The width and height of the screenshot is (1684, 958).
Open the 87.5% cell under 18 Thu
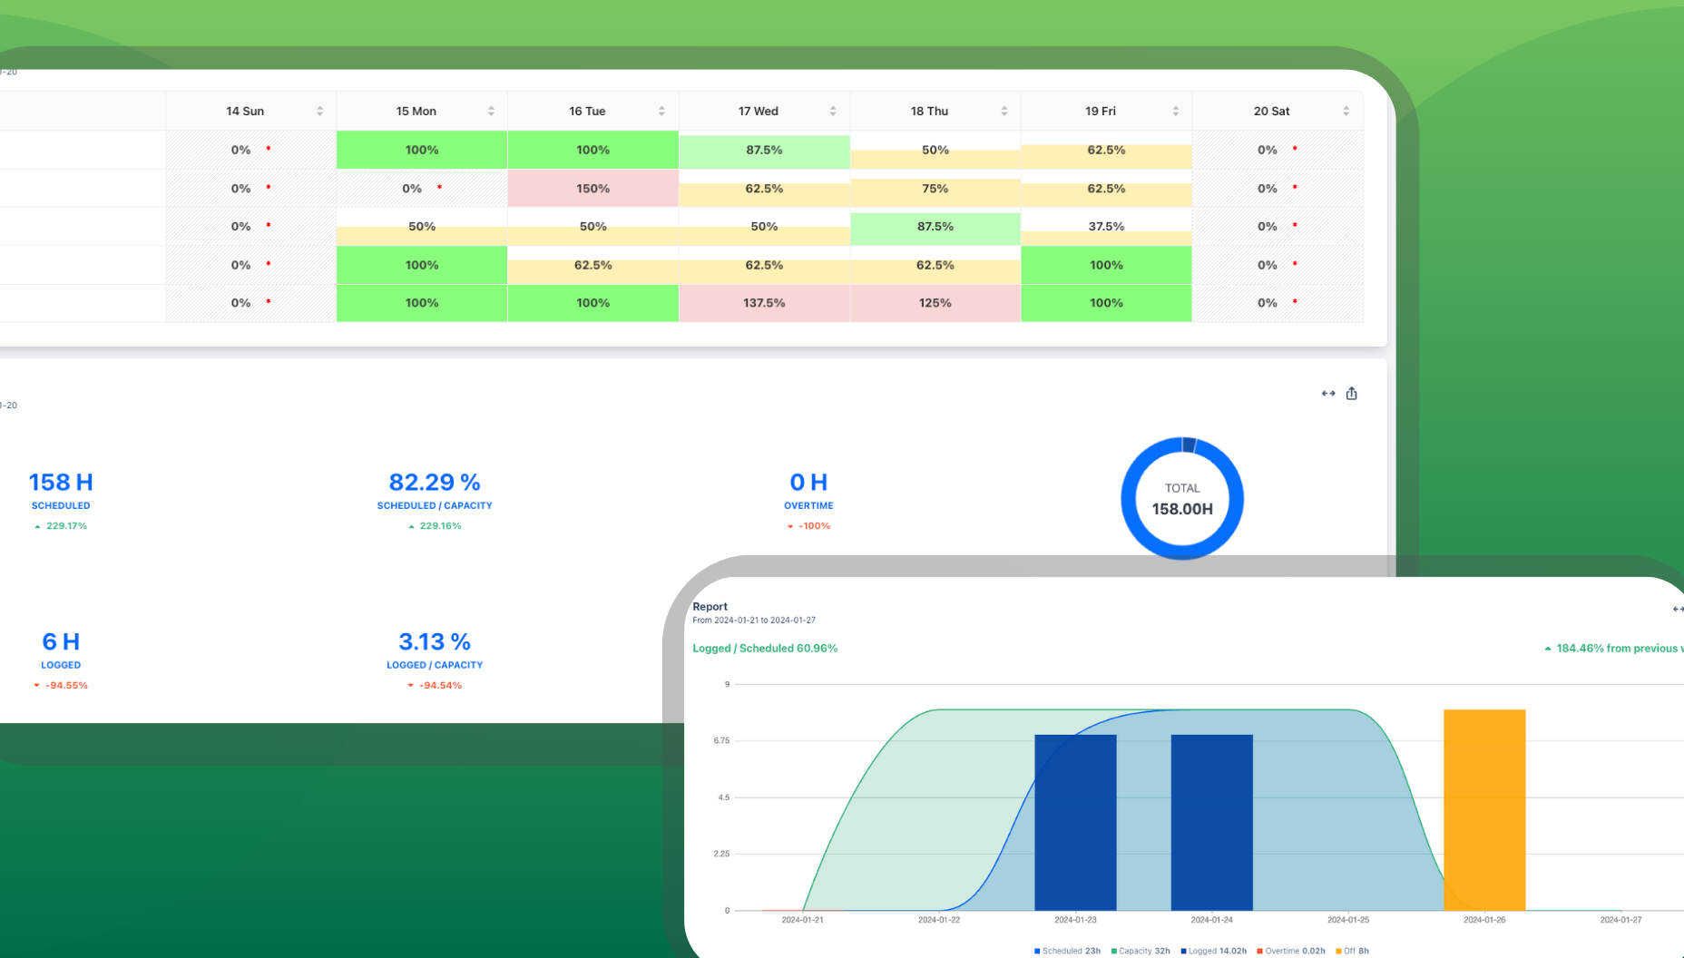point(935,227)
